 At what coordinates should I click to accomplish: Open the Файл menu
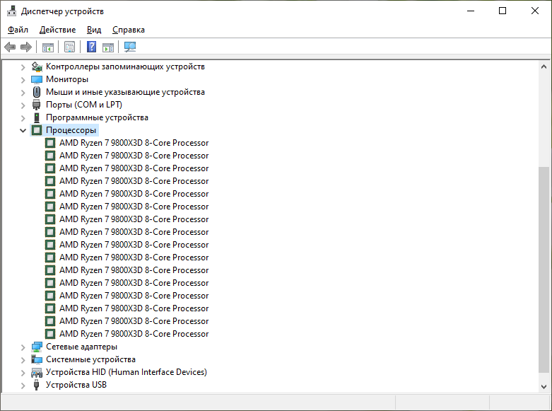[18, 30]
